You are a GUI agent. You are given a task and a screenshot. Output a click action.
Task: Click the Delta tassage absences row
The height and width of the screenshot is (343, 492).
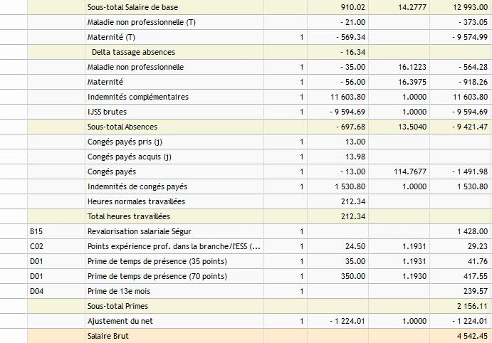133,52
